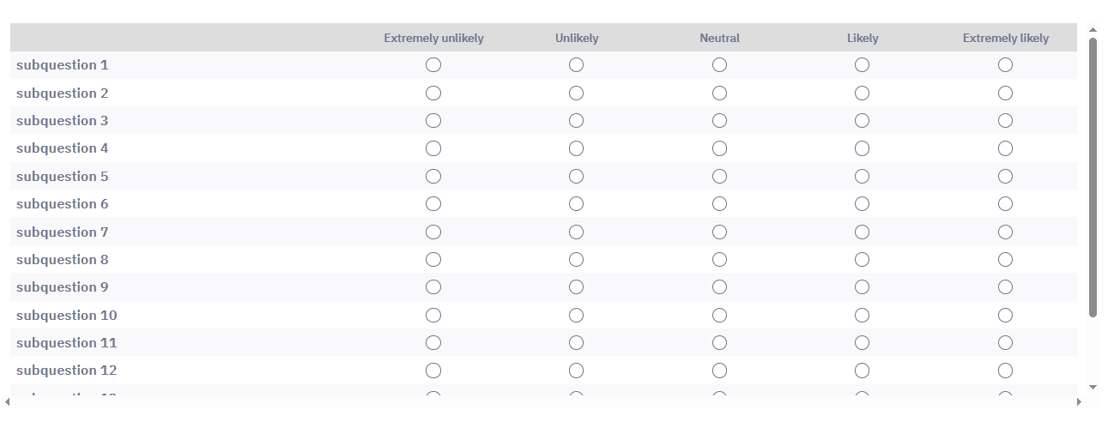Pick Extremely likely for subquestion 4
Image resolution: width=1114 pixels, height=422 pixels.
click(x=1005, y=148)
